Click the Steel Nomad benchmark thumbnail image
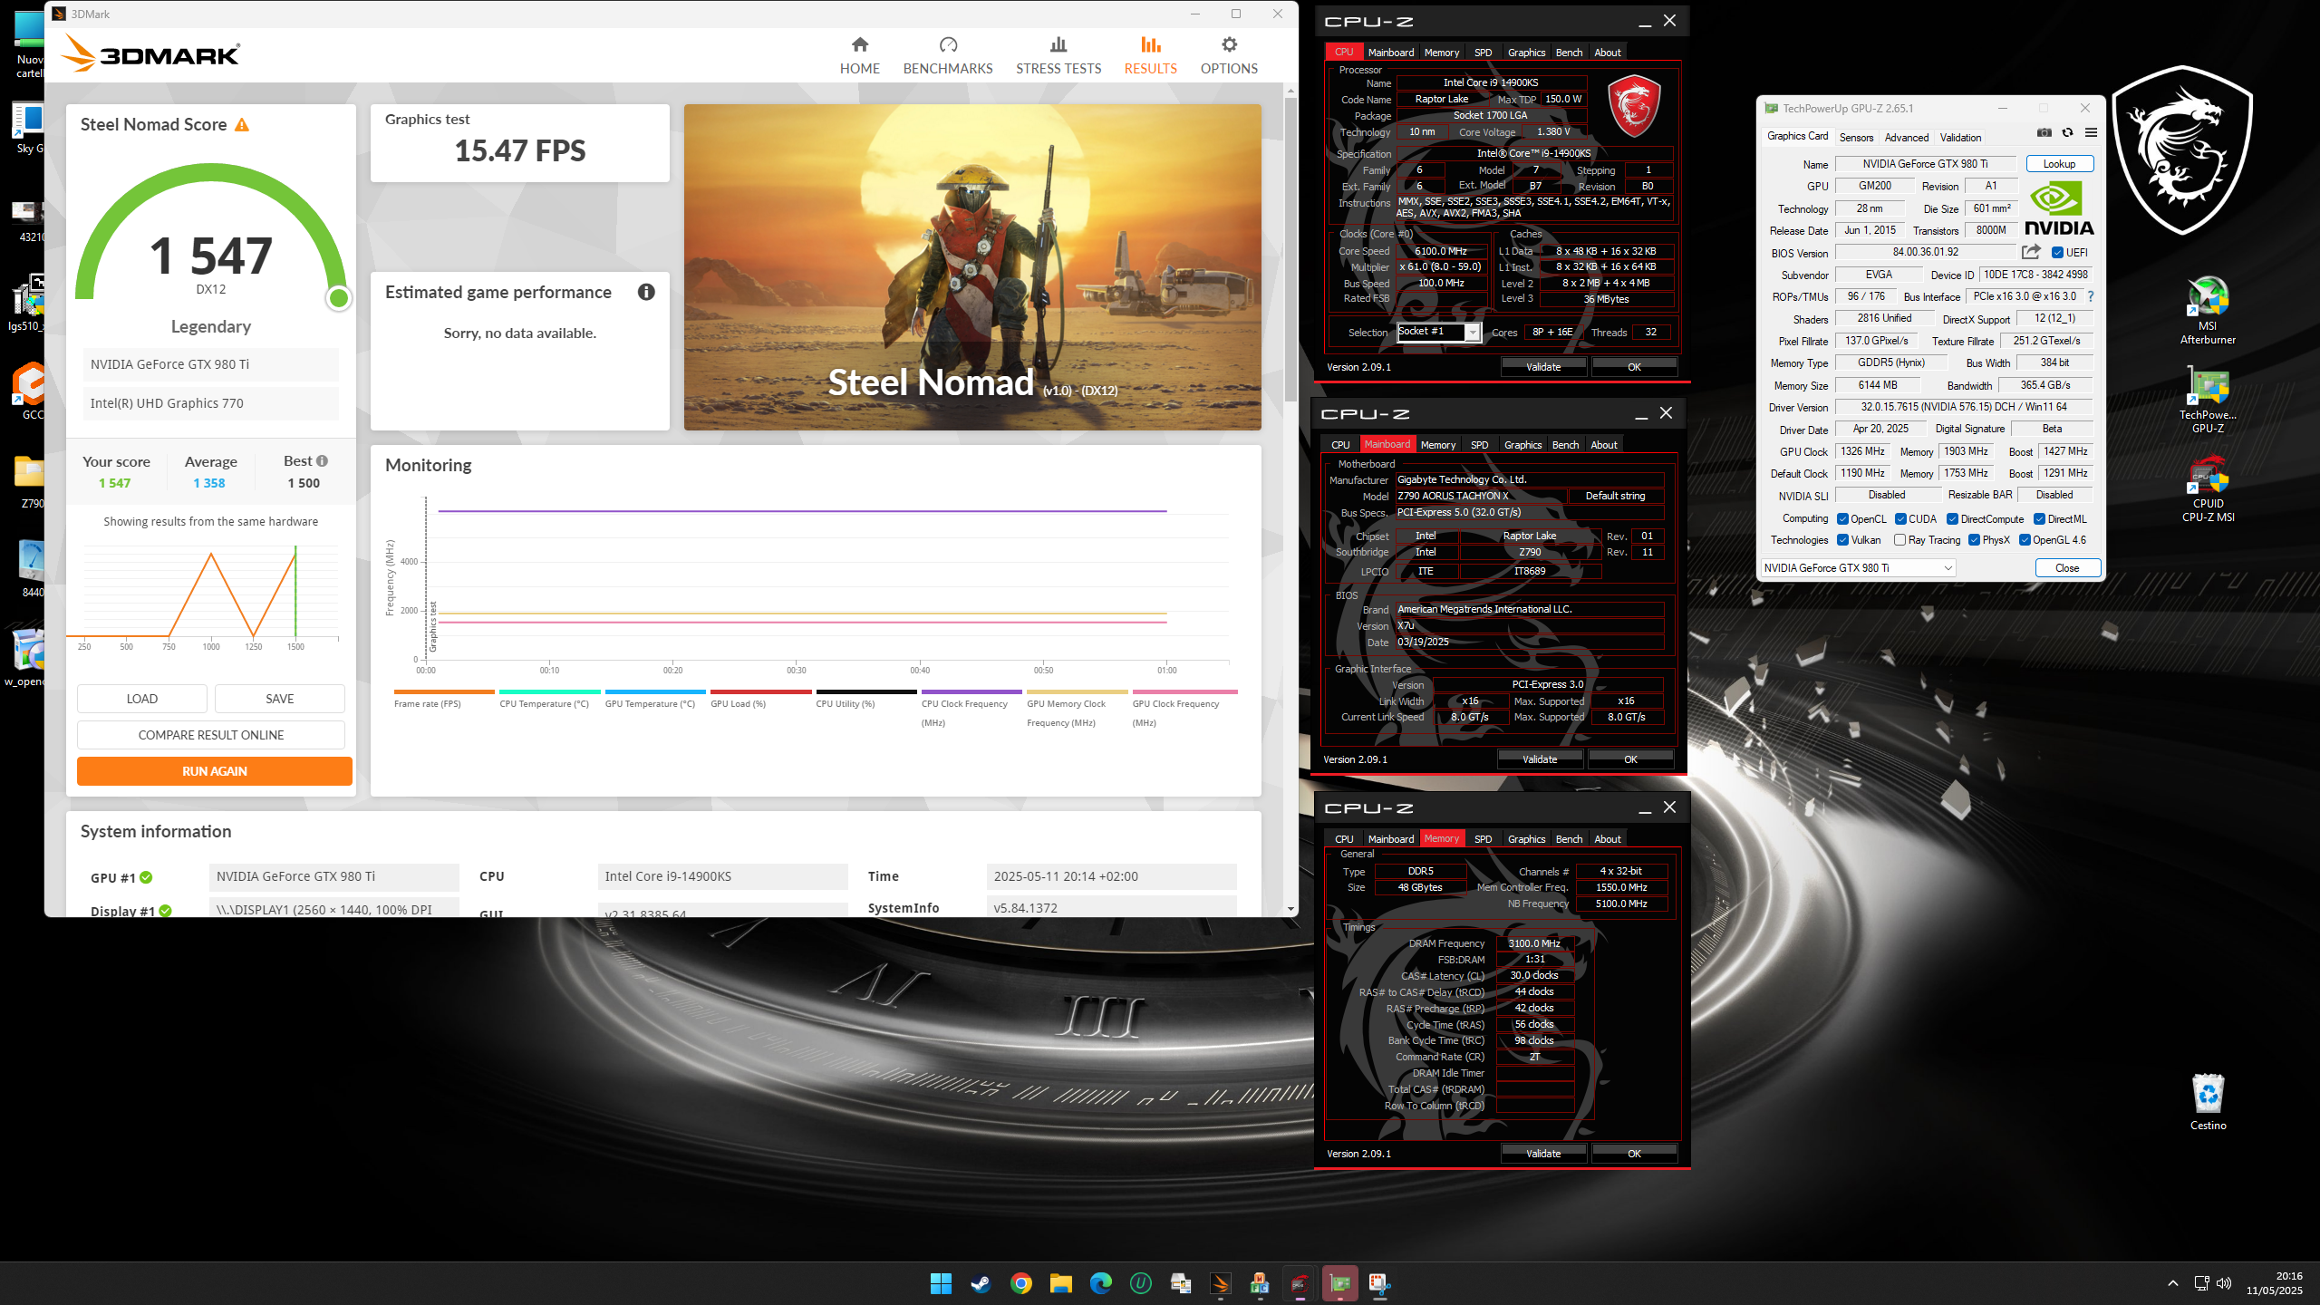 pyautogui.click(x=972, y=267)
